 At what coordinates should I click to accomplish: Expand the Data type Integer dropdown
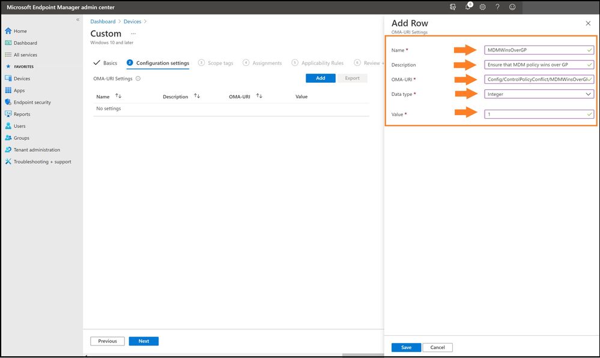(539, 94)
